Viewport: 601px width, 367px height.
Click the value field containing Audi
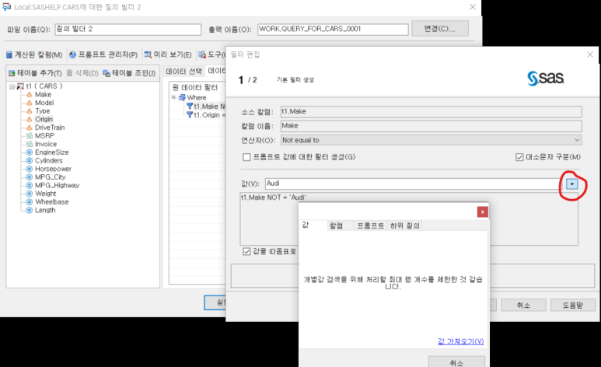point(414,183)
